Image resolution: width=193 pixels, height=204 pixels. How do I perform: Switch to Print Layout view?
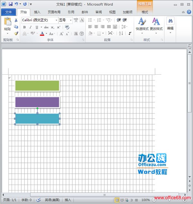117,200
